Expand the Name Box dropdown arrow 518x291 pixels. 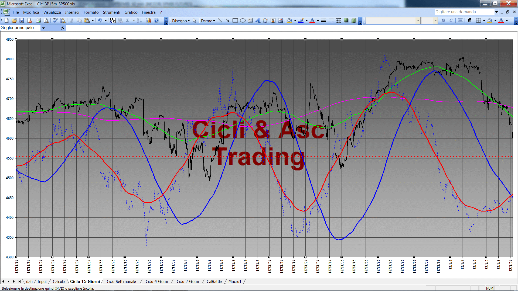click(43, 28)
